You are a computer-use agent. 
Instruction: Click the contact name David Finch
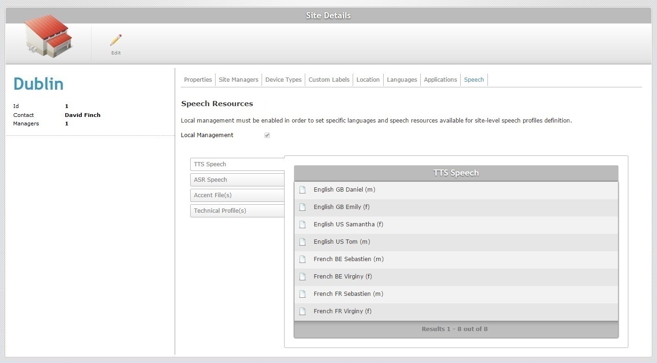[x=83, y=115]
